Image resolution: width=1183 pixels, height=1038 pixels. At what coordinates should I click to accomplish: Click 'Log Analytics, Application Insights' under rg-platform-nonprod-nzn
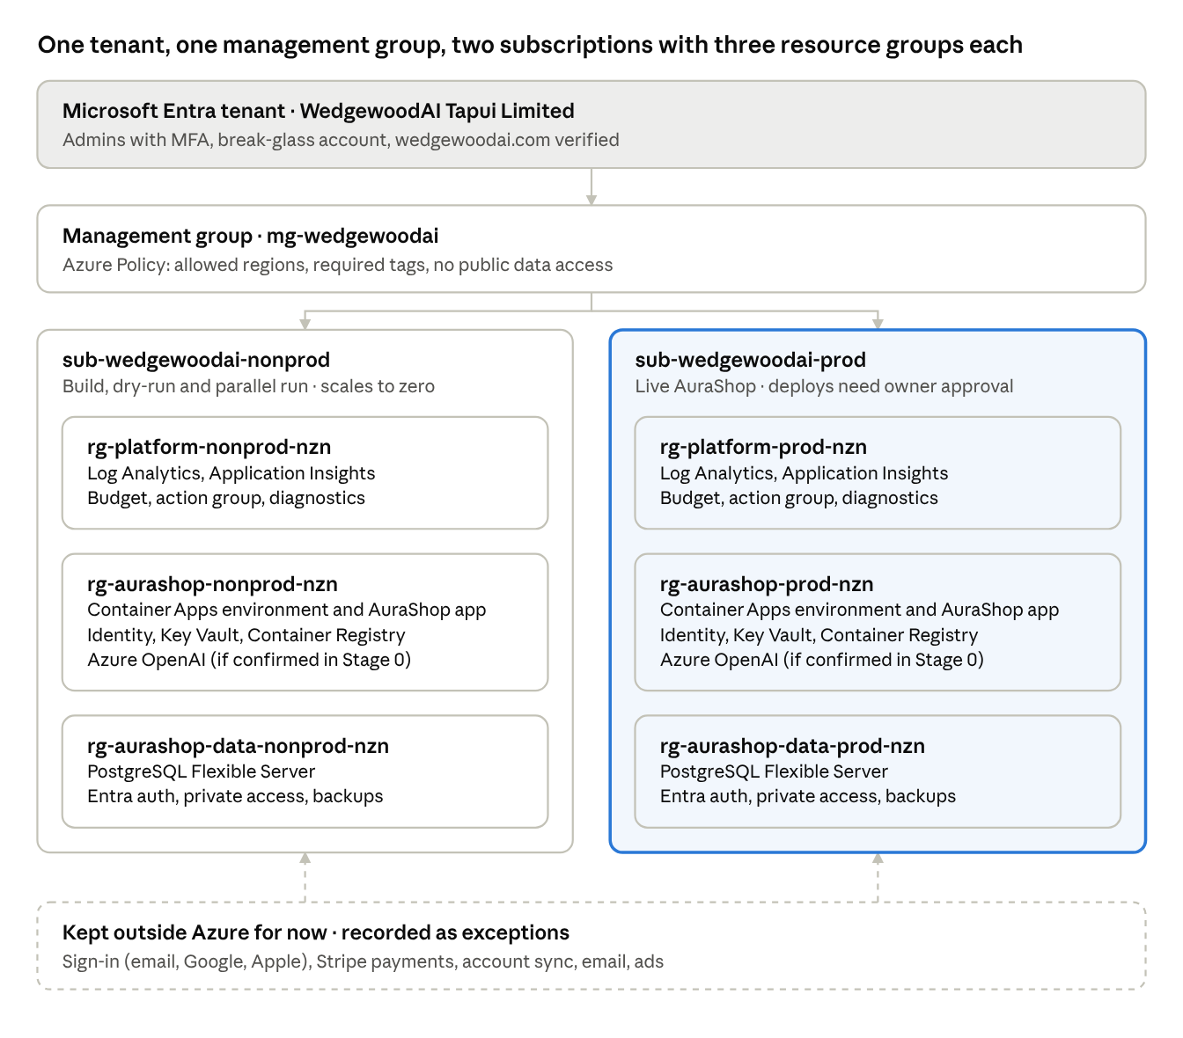(x=231, y=473)
